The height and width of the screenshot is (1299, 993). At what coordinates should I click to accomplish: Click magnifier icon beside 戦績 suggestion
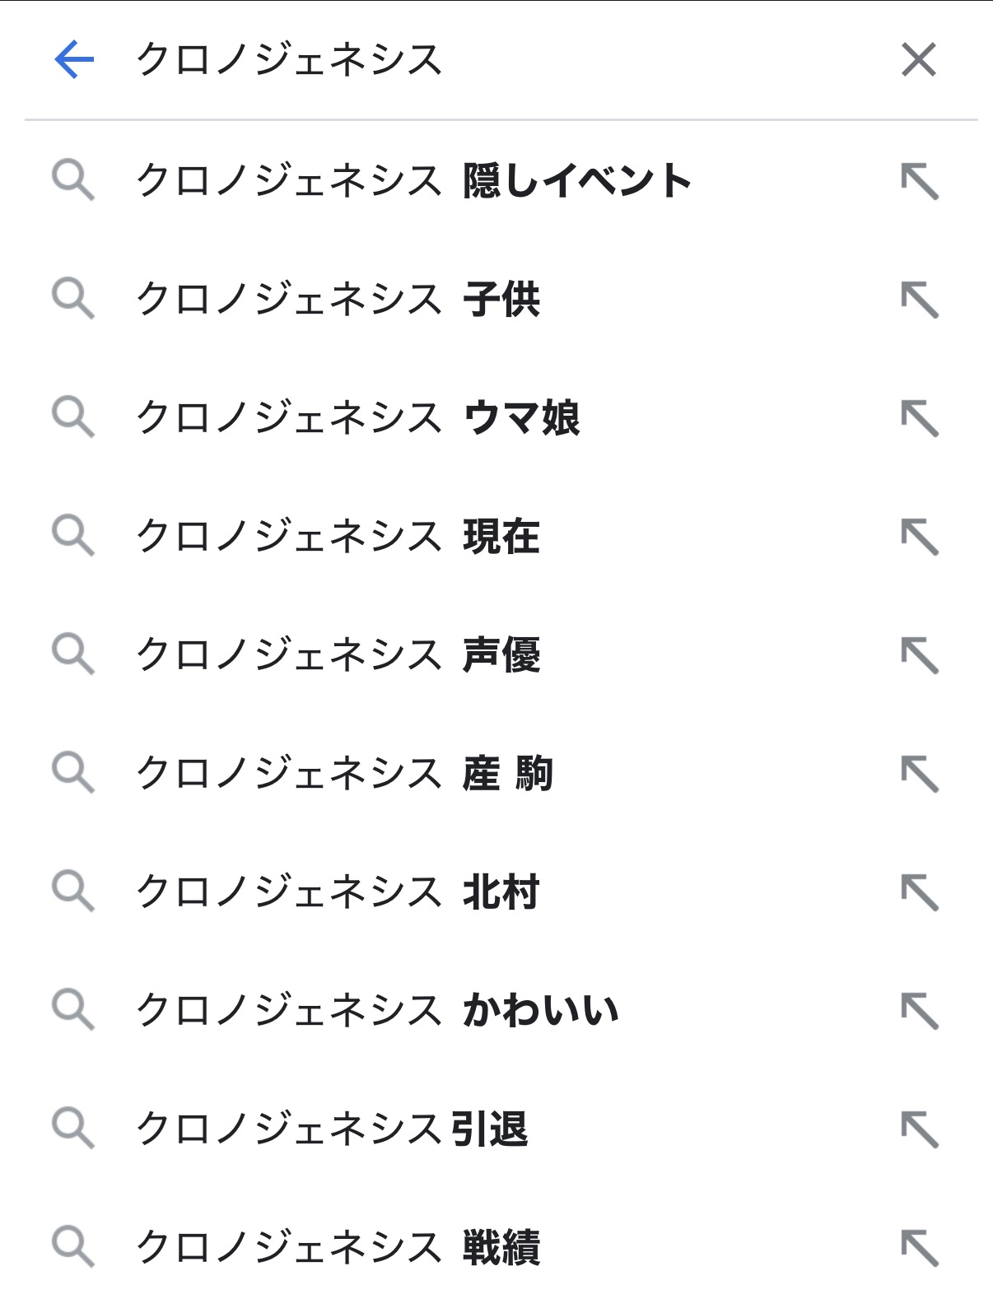[73, 1248]
